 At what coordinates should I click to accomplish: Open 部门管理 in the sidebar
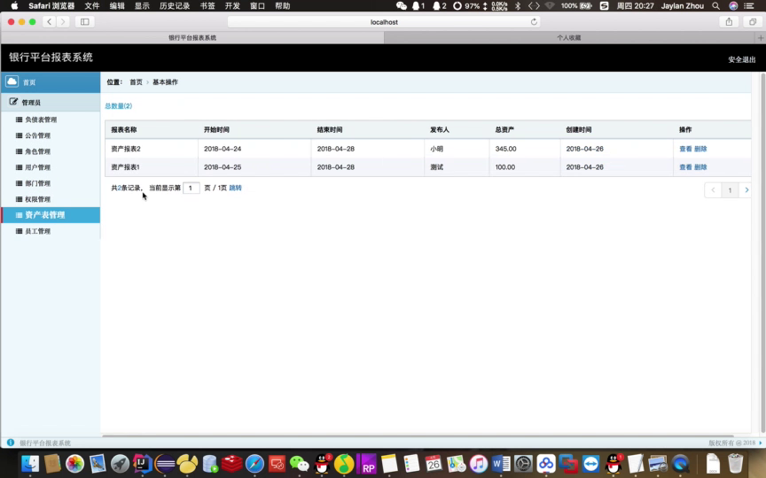pyautogui.click(x=37, y=183)
